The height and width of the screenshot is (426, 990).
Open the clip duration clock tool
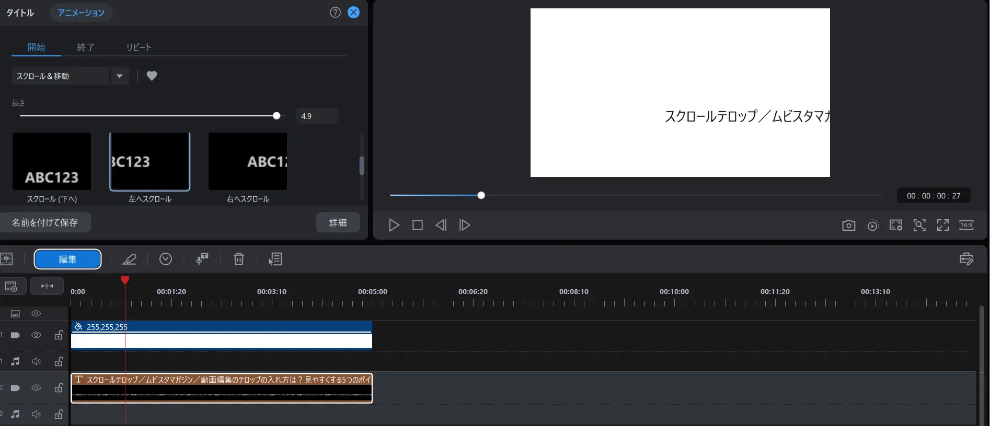pos(166,259)
